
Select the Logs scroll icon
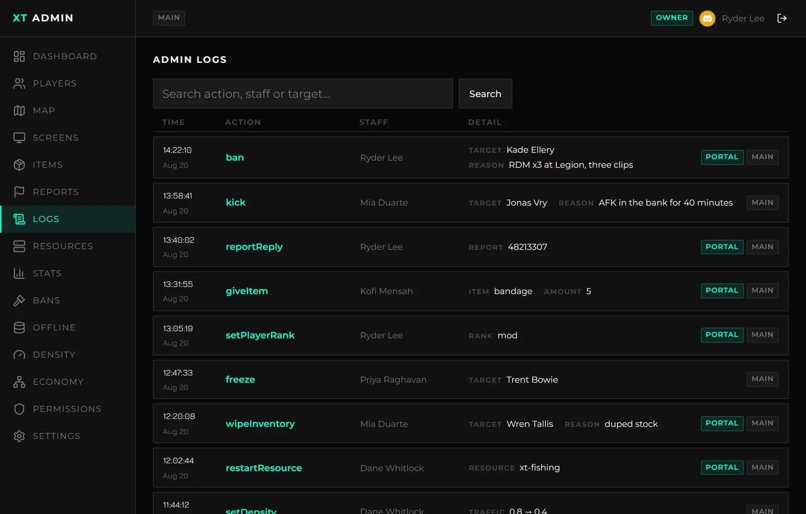(19, 219)
